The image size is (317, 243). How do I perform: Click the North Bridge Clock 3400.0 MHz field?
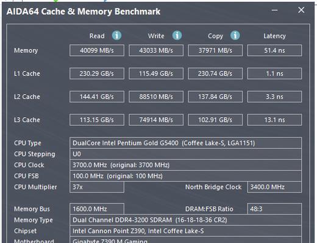[274, 187]
